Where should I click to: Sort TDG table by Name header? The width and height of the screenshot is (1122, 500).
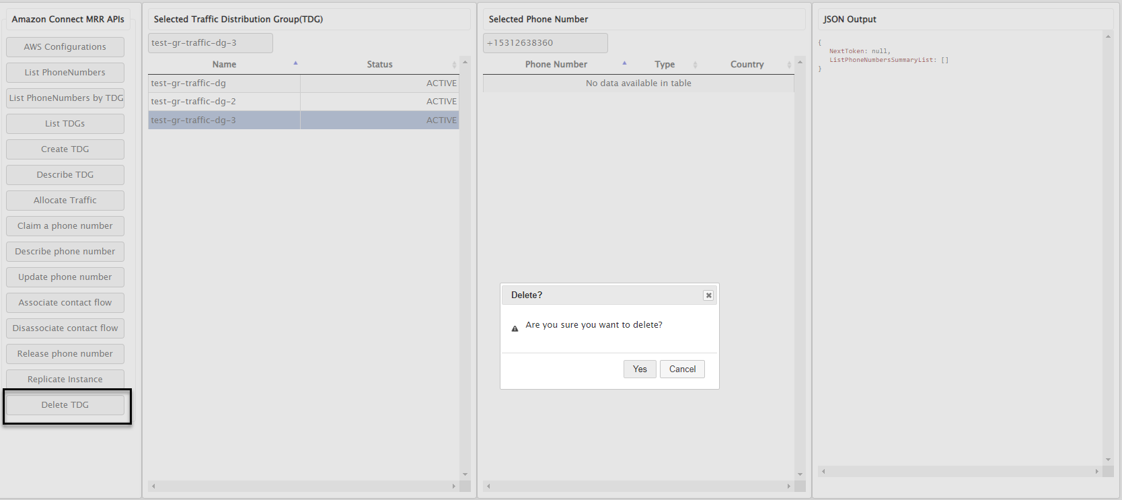(224, 65)
